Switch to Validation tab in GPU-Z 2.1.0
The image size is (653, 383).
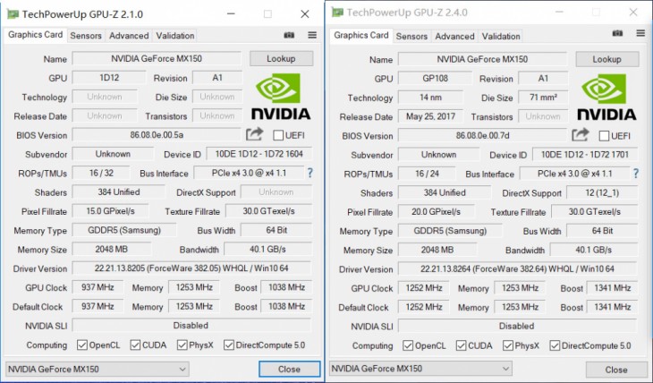click(175, 36)
